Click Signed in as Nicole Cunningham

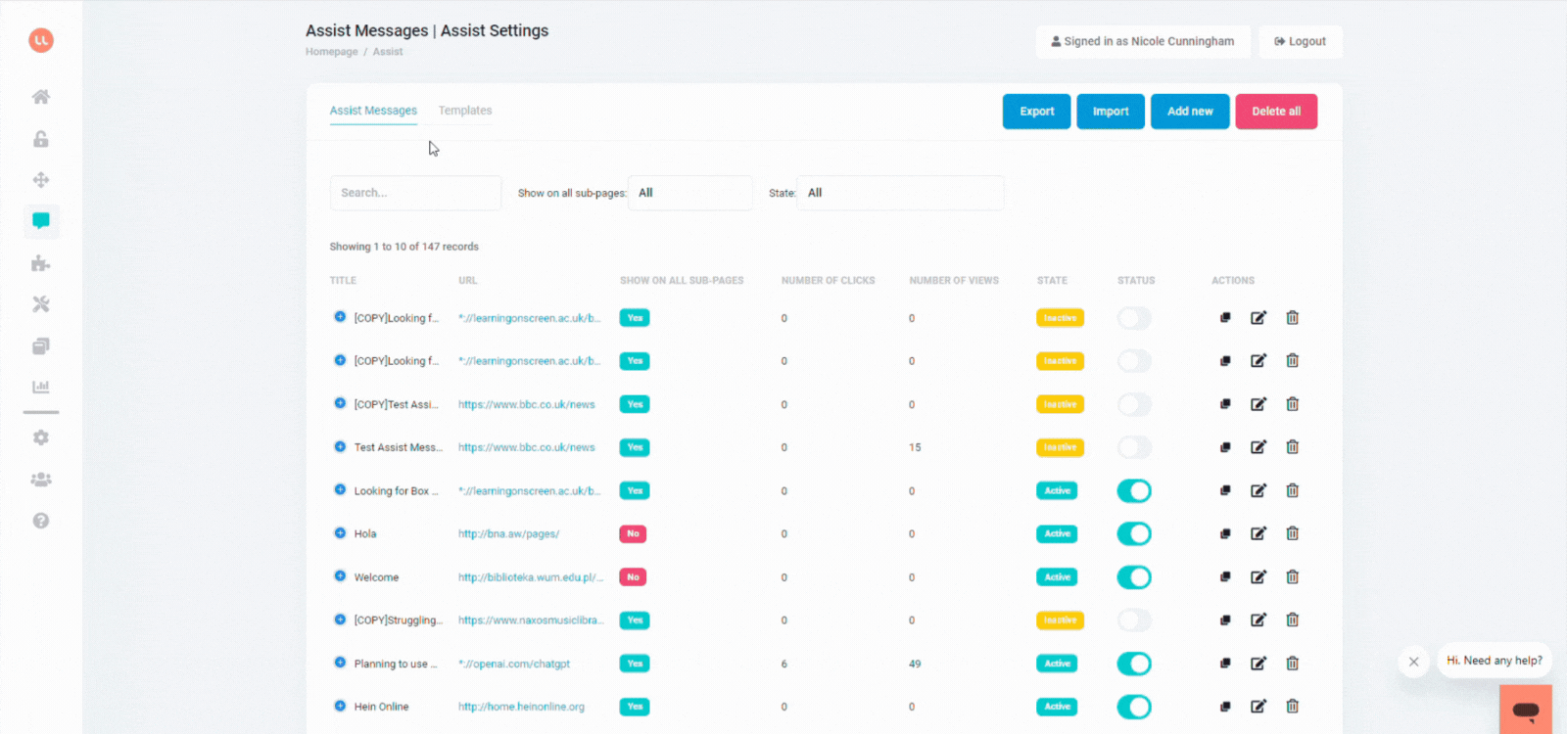pyautogui.click(x=1143, y=41)
